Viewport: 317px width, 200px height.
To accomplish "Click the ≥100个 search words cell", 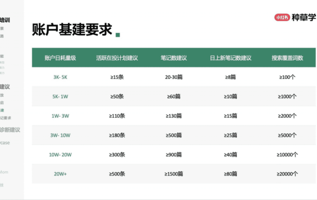I will click(x=288, y=77).
